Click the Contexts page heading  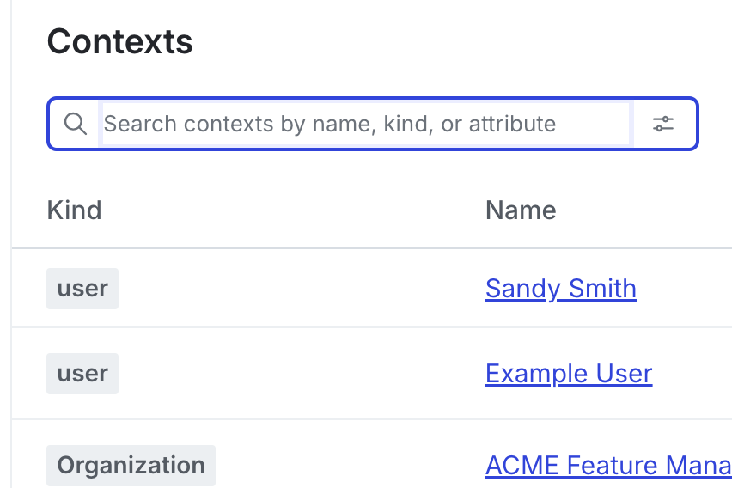tap(119, 41)
